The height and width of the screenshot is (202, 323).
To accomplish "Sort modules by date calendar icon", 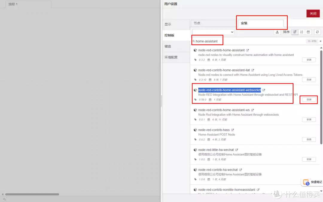I will click(308, 32).
